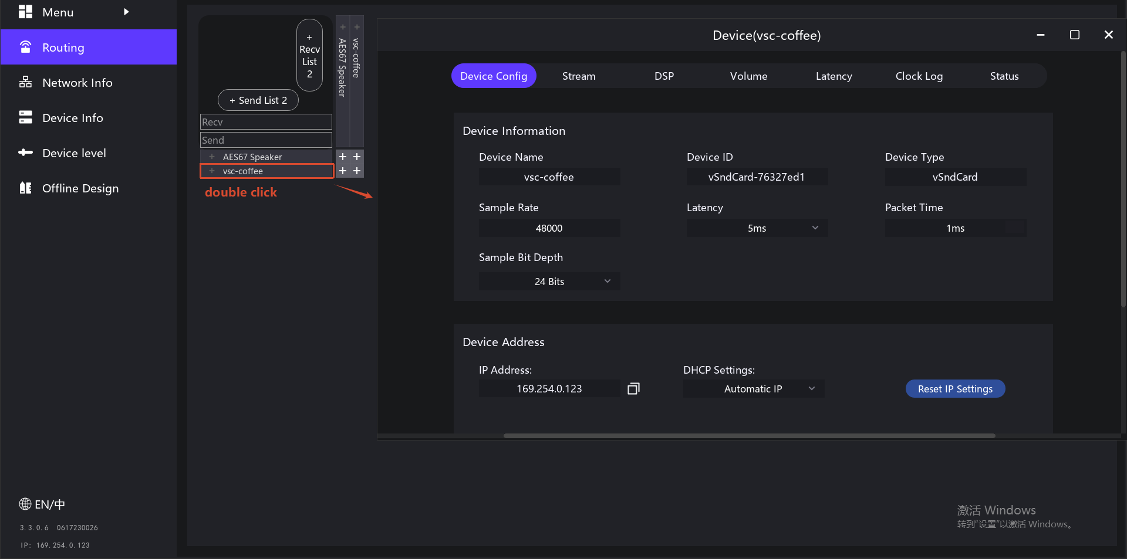1127x559 pixels.
Task: Expand vsc-coffee receive column plus
Action: point(357,27)
